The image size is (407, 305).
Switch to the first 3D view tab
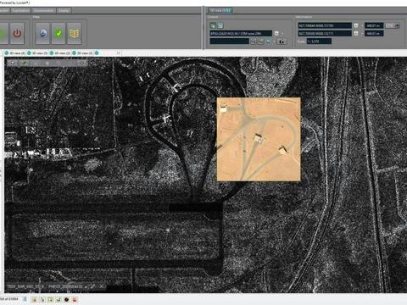[x=15, y=53]
